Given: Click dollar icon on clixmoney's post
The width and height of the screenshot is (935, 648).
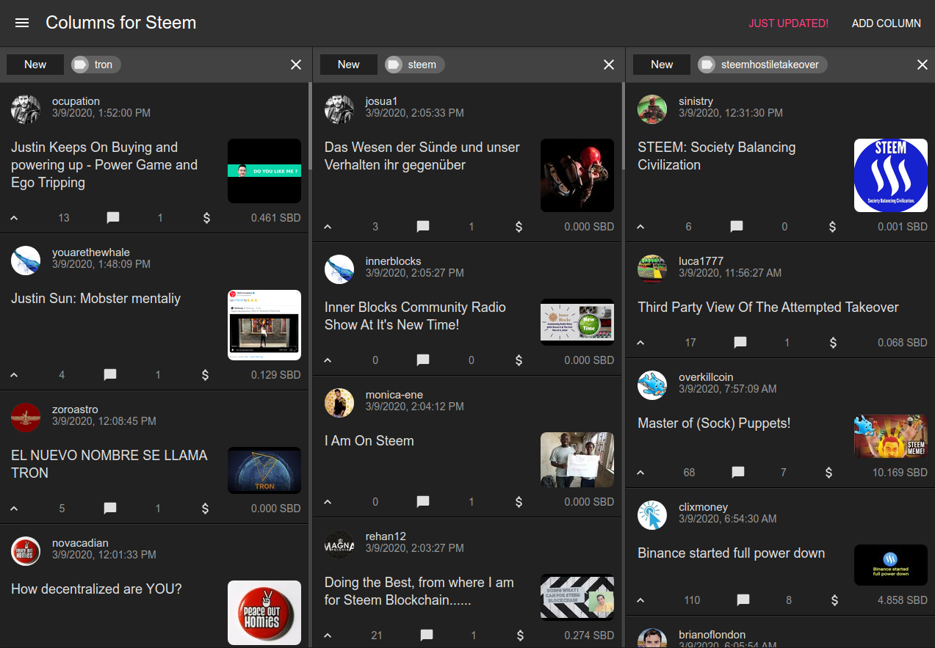Looking at the screenshot, I should click(x=834, y=600).
